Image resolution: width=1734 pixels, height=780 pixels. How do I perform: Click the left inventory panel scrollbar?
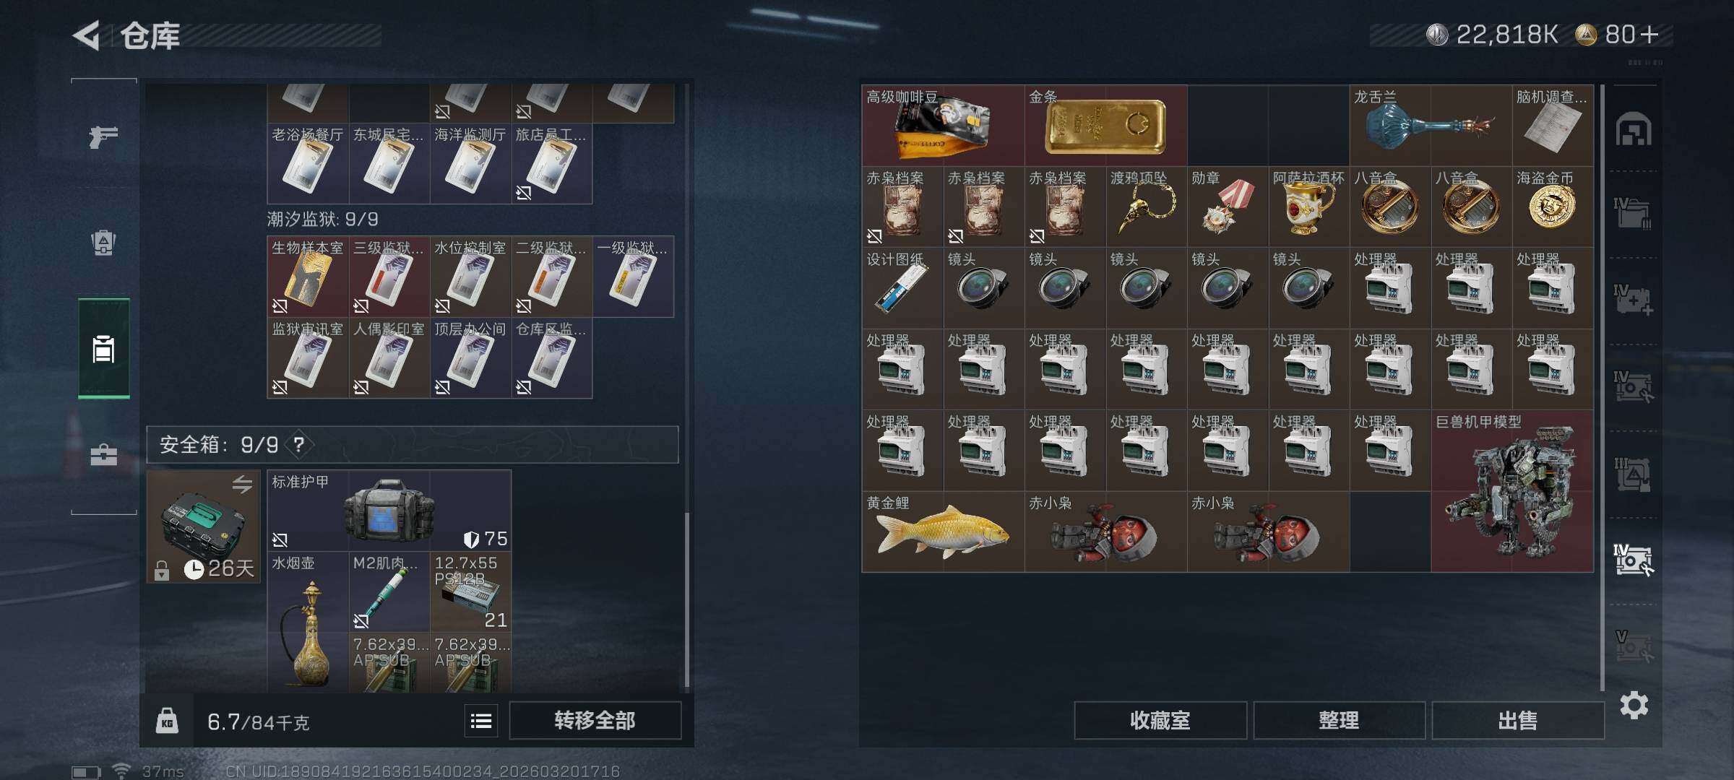point(686,599)
